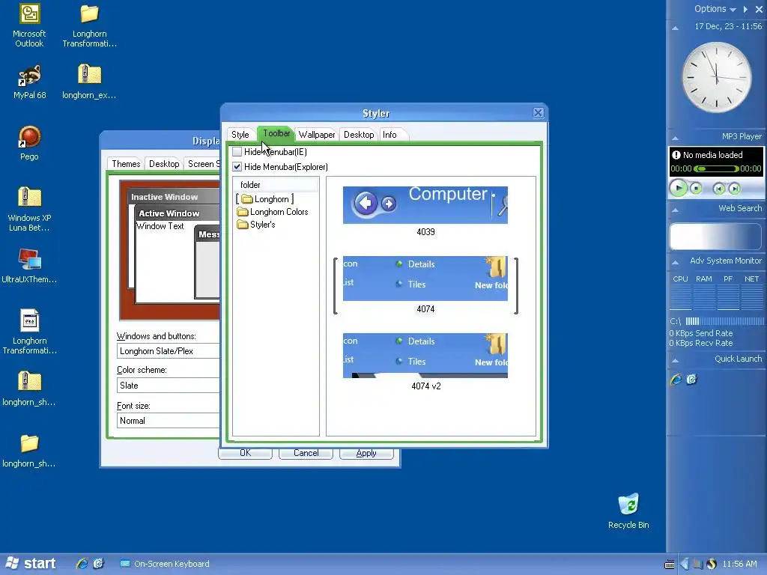Screen dimensions: 767x575
Task: Click the Web Search input box
Action: (715, 237)
